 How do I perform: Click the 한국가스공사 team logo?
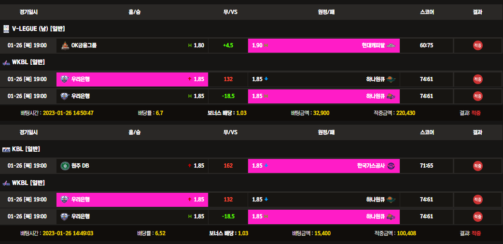(391, 166)
